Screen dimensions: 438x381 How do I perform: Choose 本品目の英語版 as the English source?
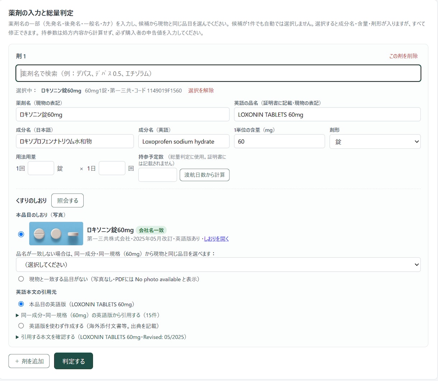click(21, 304)
